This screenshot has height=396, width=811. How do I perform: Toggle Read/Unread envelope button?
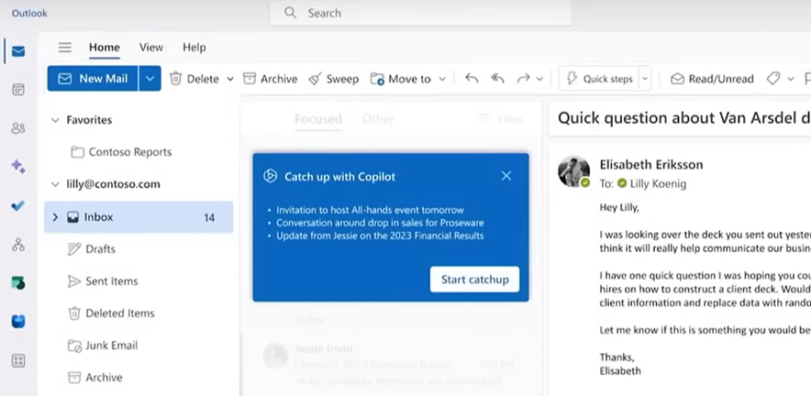point(712,79)
